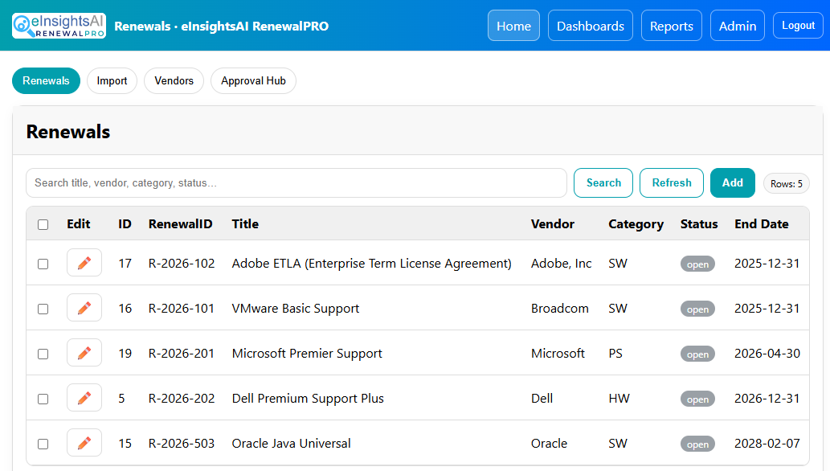Hit the Refresh button

pos(671,182)
